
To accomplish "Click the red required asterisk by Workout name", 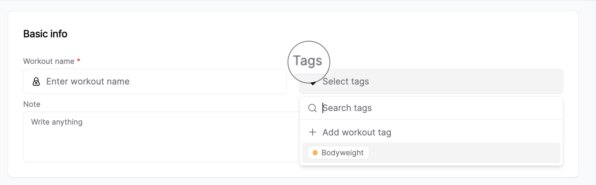I will 79,61.
